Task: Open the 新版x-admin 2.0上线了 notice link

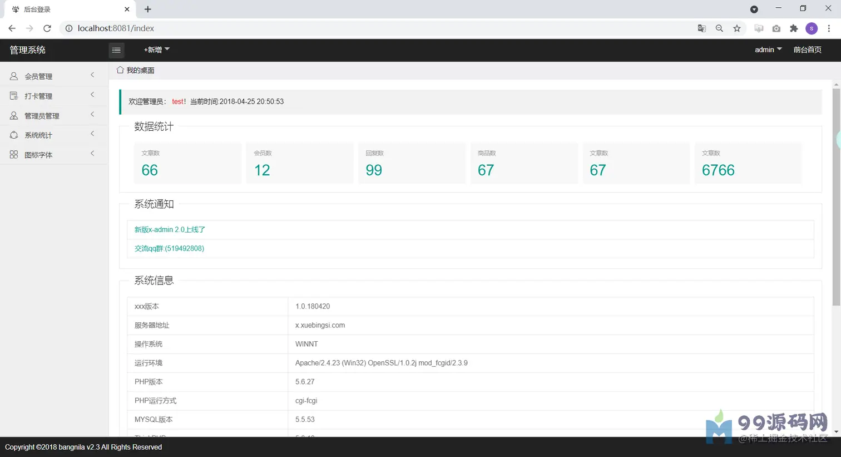Action: point(170,229)
